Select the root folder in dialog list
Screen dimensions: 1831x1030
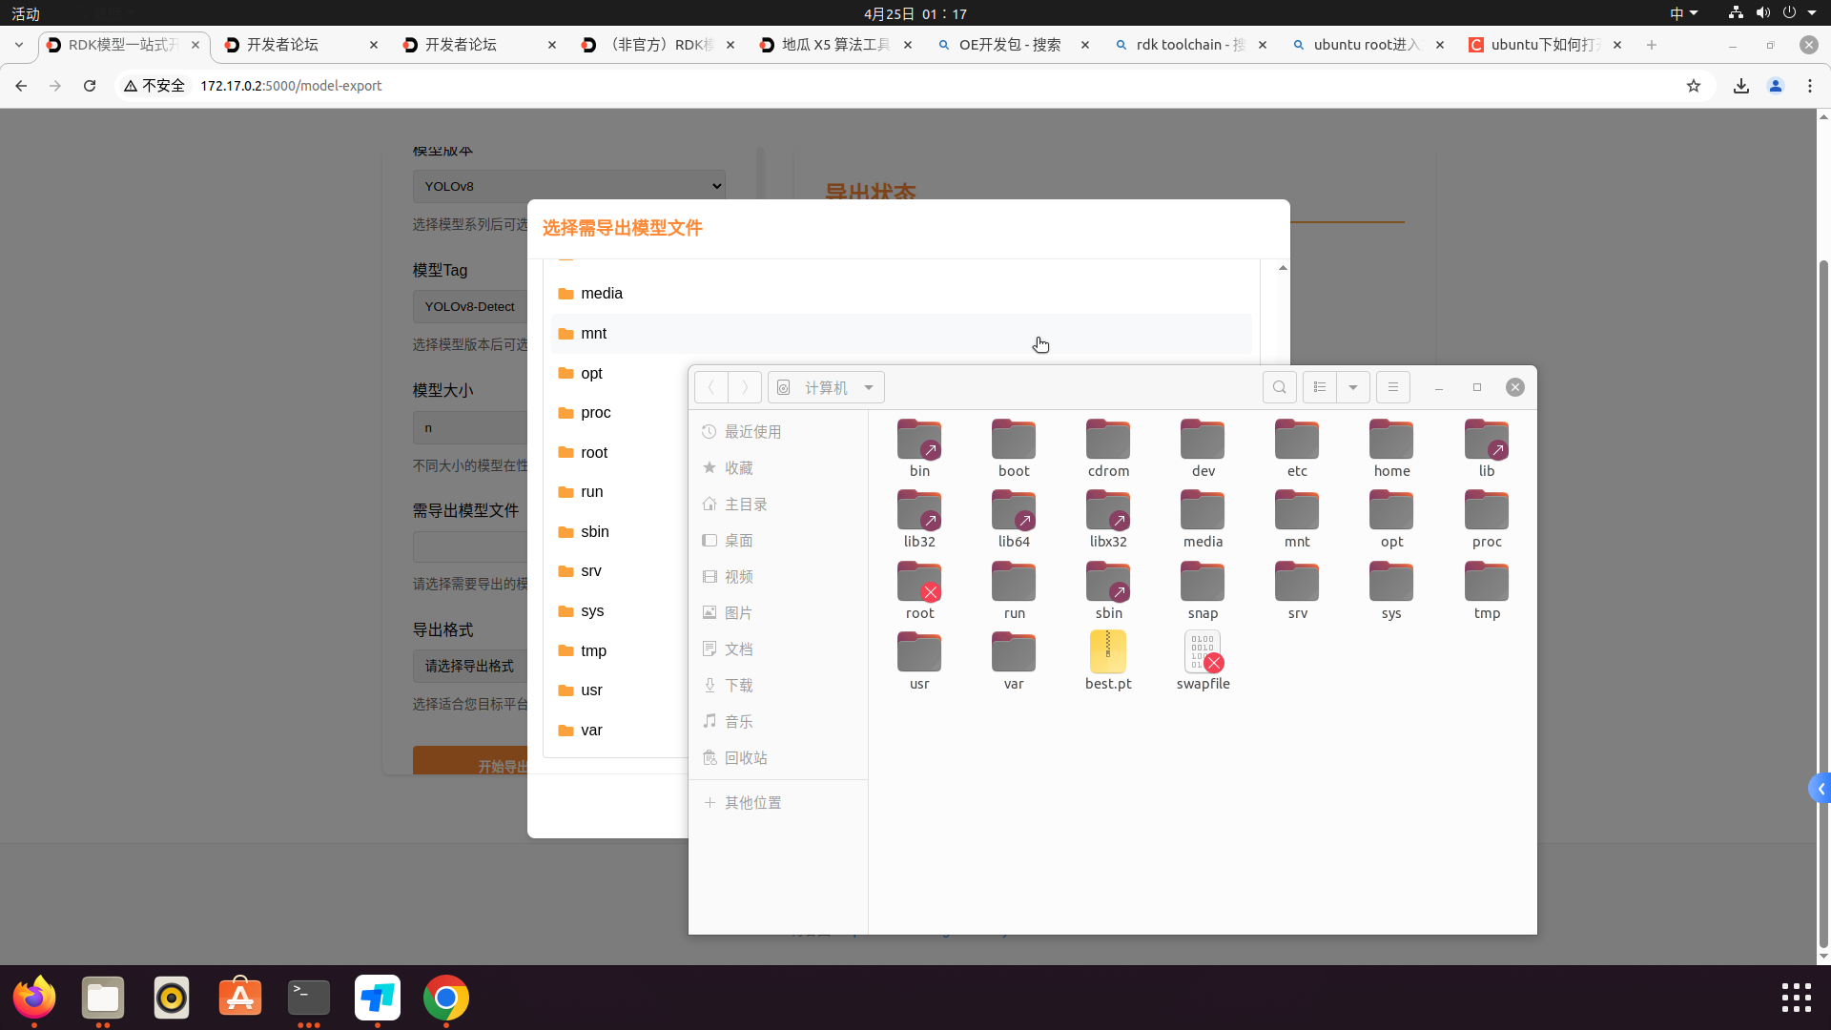(x=620, y=453)
